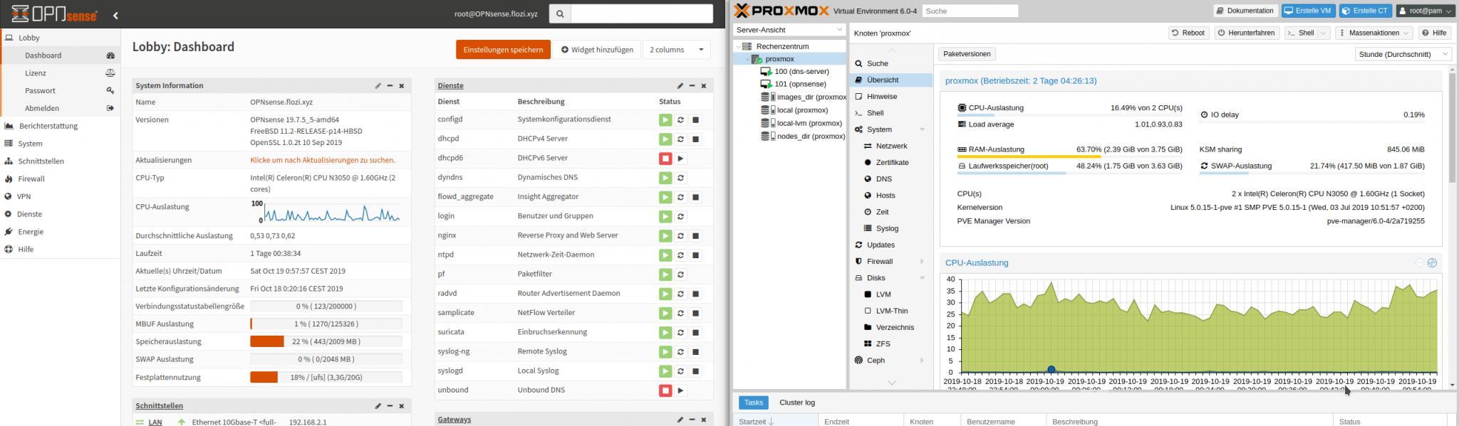Image resolution: width=1459 pixels, height=426 pixels.
Task: Click the Herunterfahren button
Action: (x=1247, y=33)
